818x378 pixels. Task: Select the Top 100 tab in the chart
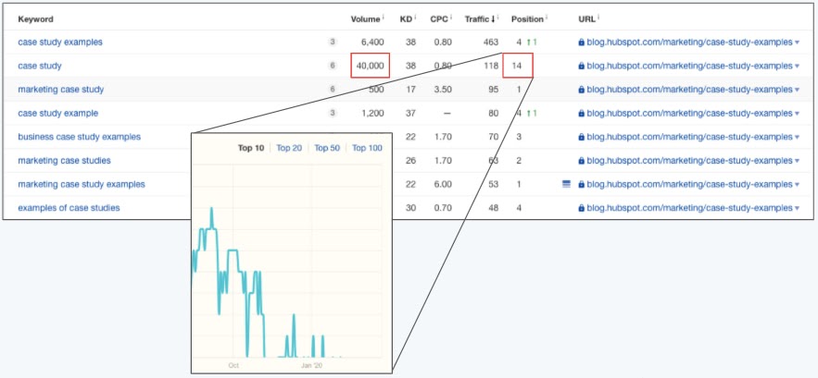click(367, 148)
